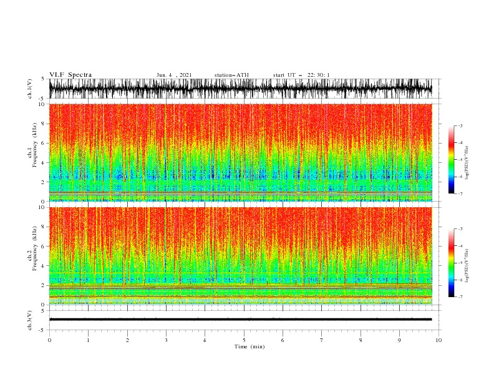This screenshot has height=382, width=494.
Task: Click inside the ch.2 spectrogram plot
Action: (241, 256)
